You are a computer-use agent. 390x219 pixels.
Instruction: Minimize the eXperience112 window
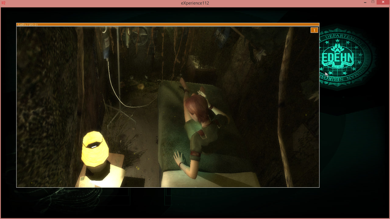point(365,2)
